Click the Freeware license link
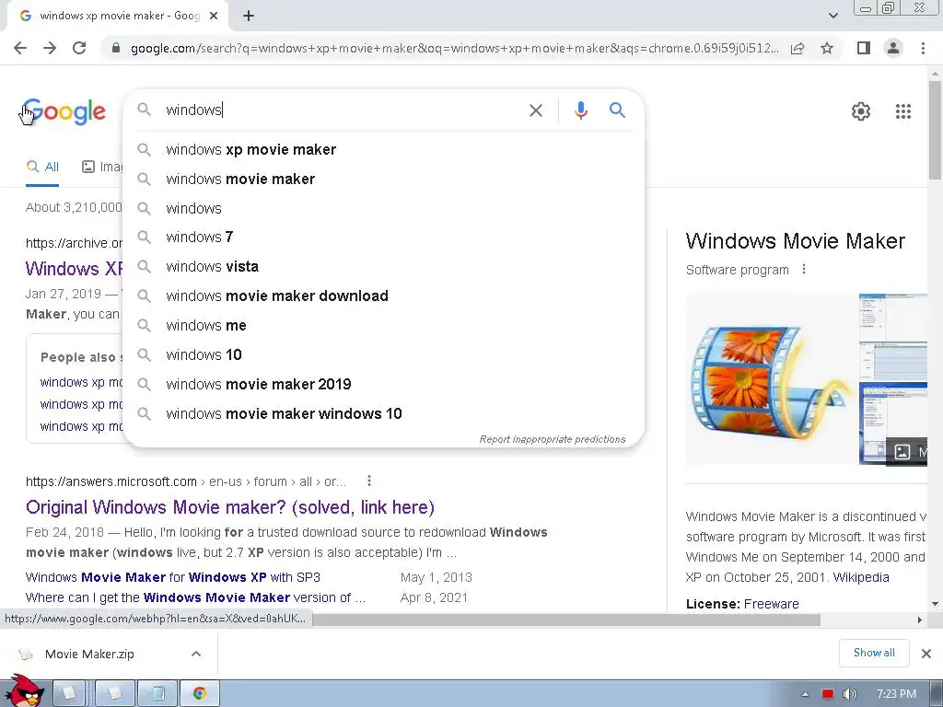 (x=771, y=604)
